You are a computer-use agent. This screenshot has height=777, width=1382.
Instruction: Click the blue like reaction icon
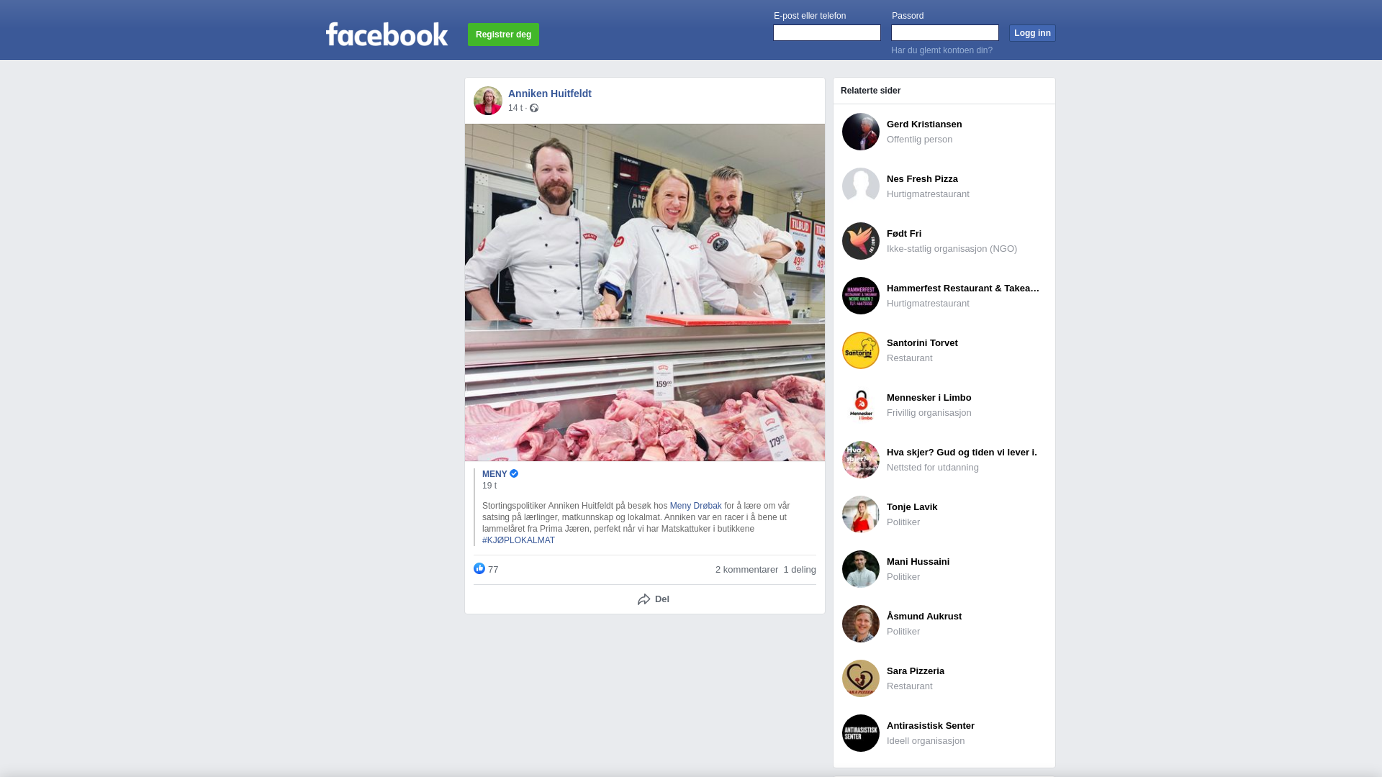[x=479, y=568]
